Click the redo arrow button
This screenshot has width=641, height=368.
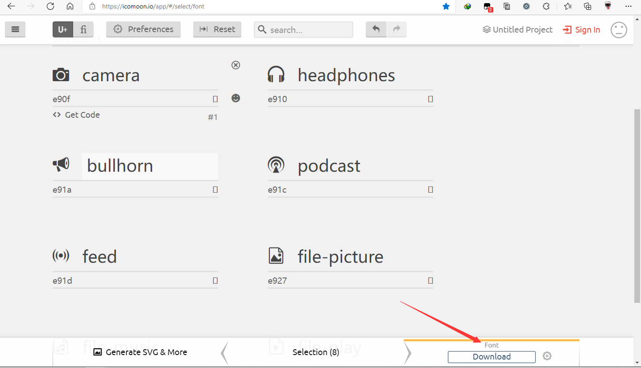397,29
